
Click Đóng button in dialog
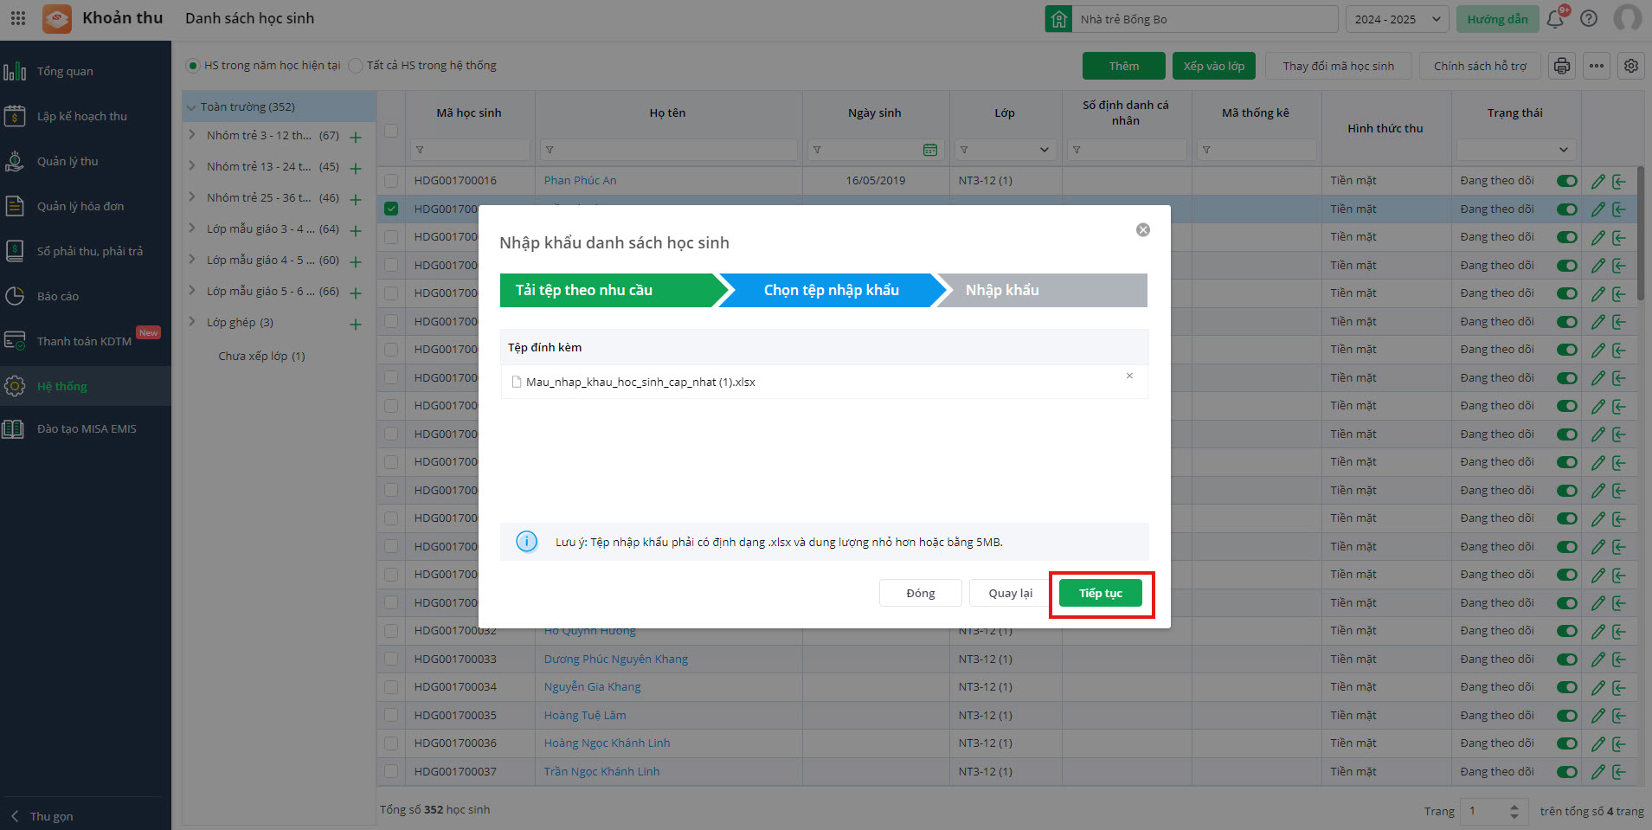921,593
